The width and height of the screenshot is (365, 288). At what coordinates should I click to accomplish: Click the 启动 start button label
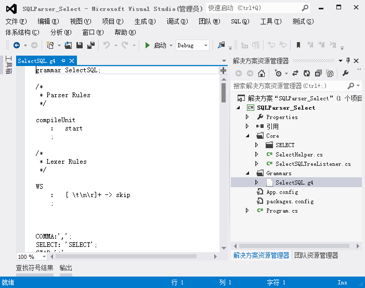(160, 45)
